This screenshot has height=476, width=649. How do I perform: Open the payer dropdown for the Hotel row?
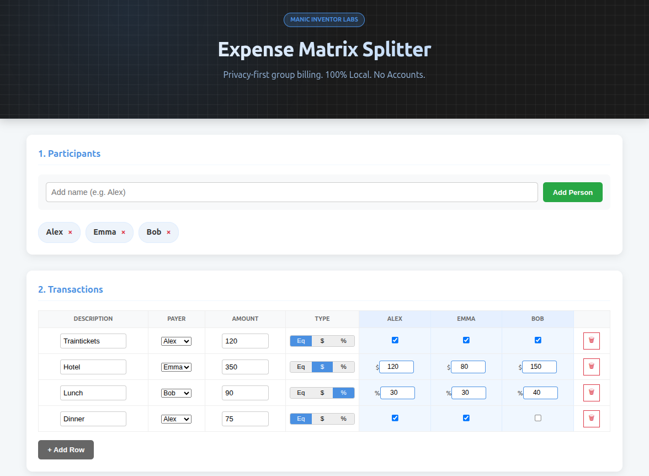(x=176, y=367)
